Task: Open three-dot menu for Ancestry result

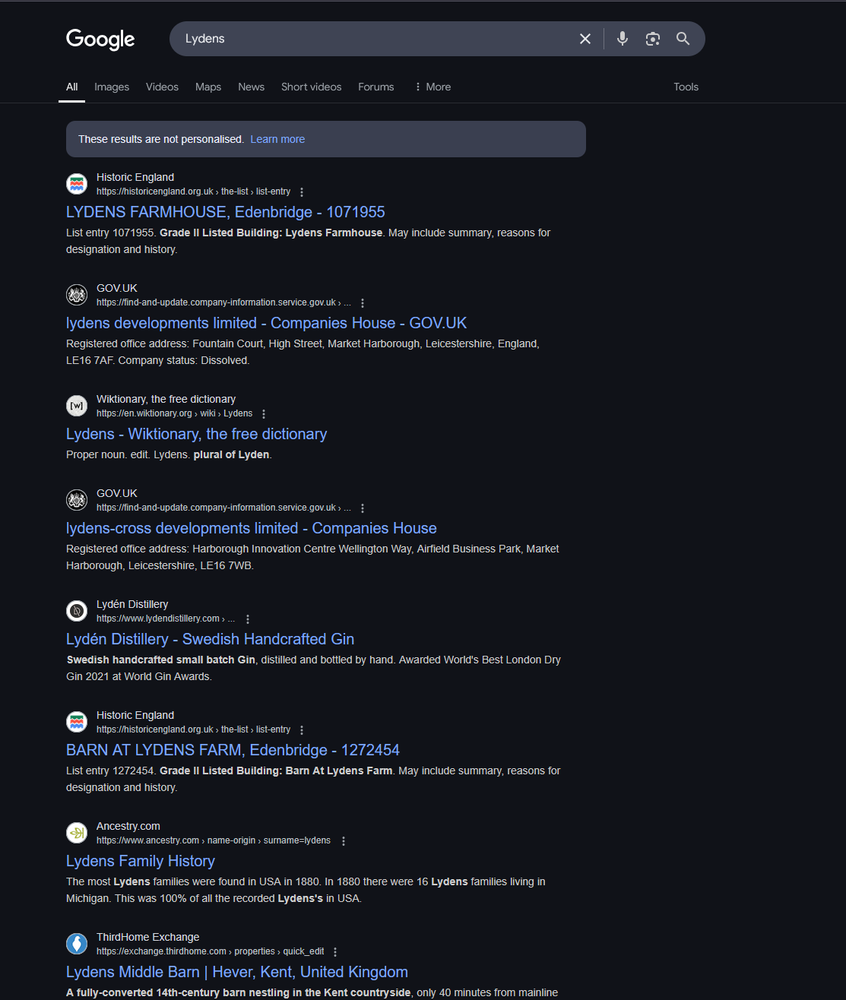Action: pyautogui.click(x=344, y=841)
